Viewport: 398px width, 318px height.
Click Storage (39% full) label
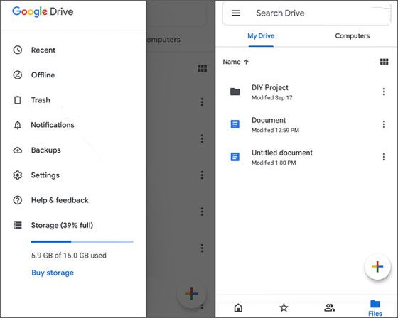62,225
